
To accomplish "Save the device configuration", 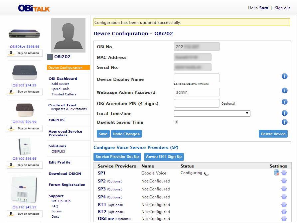I will pyautogui.click(x=103, y=133).
